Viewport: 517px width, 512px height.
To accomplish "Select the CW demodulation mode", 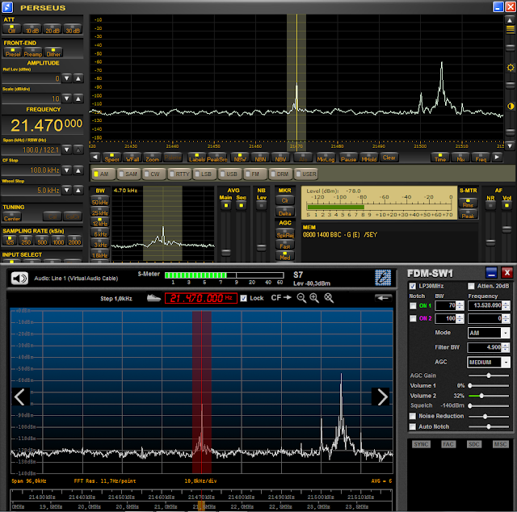I will coord(153,174).
